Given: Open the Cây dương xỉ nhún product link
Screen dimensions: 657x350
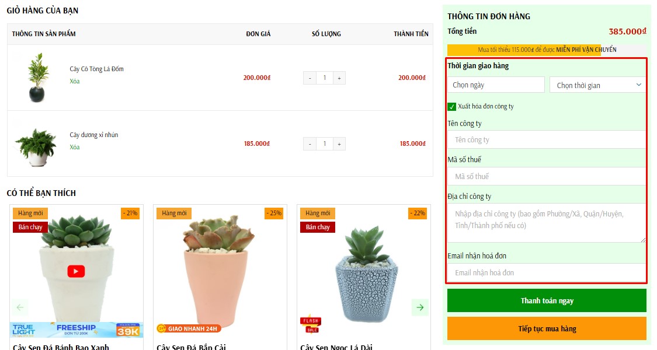Looking at the screenshot, I should (94, 135).
